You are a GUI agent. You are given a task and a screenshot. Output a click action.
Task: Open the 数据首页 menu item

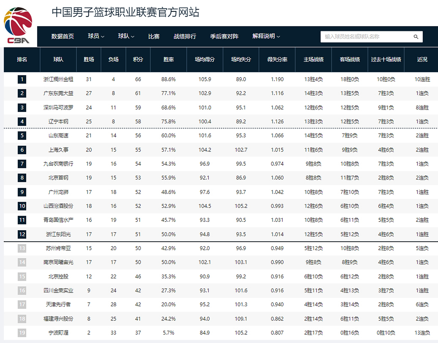pos(63,36)
